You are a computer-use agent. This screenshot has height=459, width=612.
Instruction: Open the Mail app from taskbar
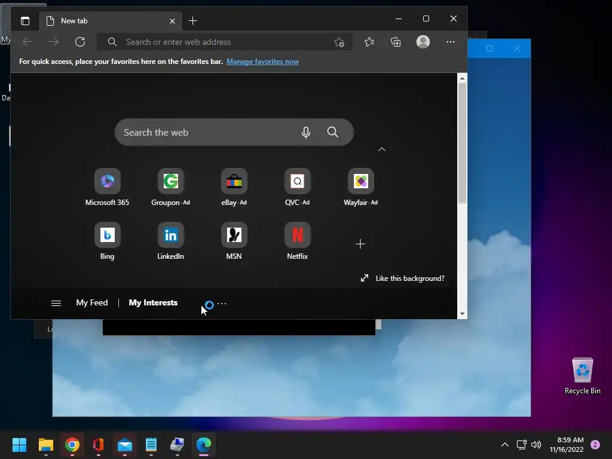pos(125,445)
